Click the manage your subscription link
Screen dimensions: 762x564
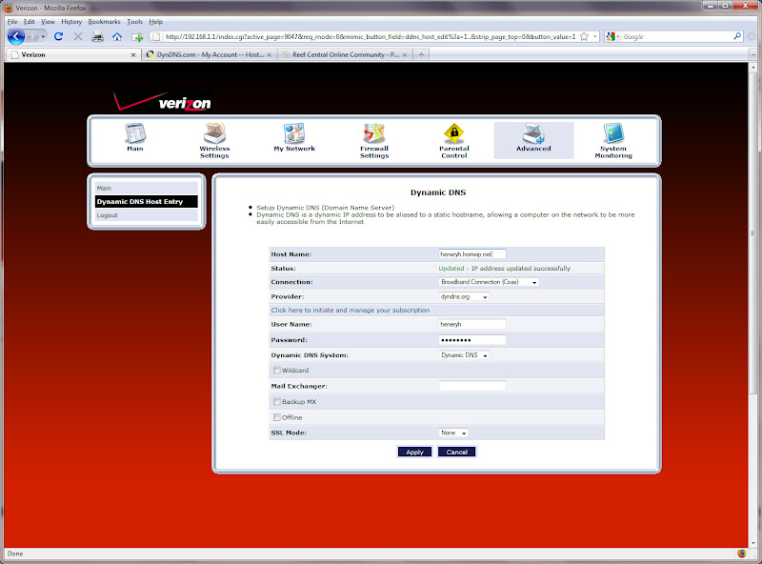(x=351, y=311)
